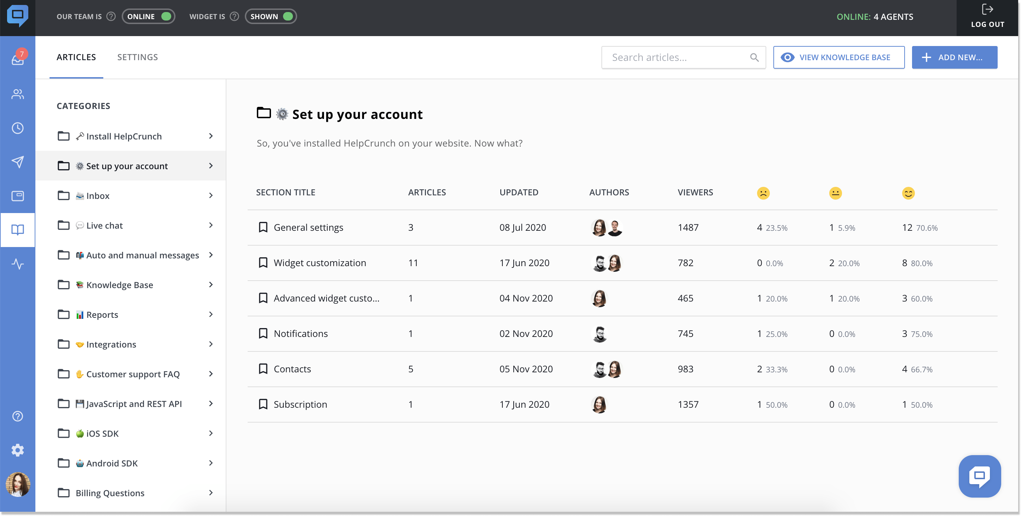
Task: Expand the Set up your account chevron
Action: pyautogui.click(x=211, y=166)
